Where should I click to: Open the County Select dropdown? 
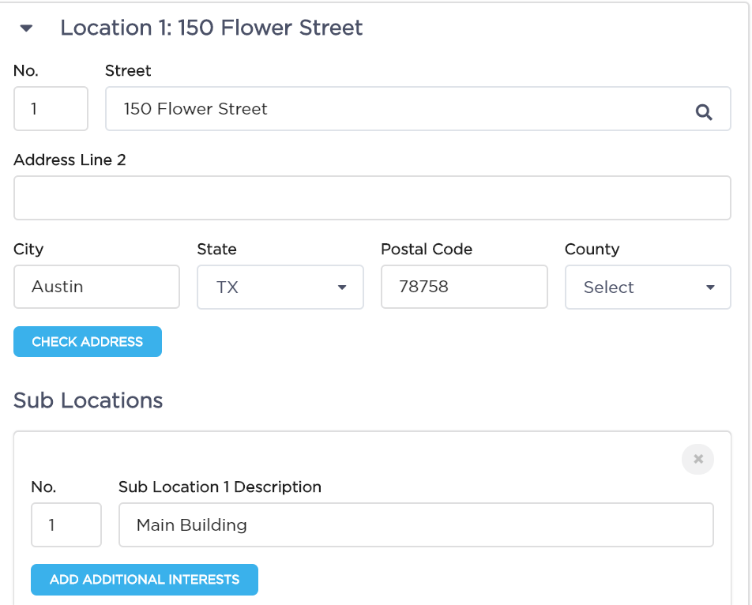tap(648, 287)
